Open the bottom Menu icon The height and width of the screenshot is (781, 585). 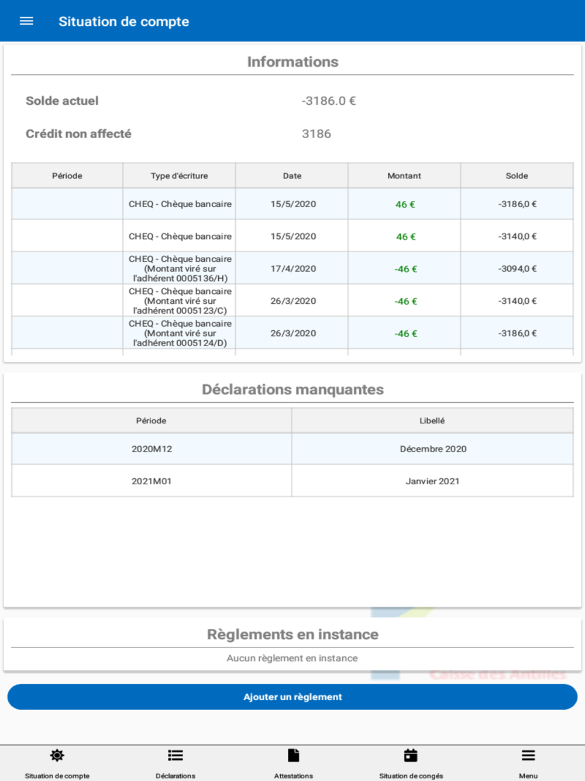pos(528,755)
